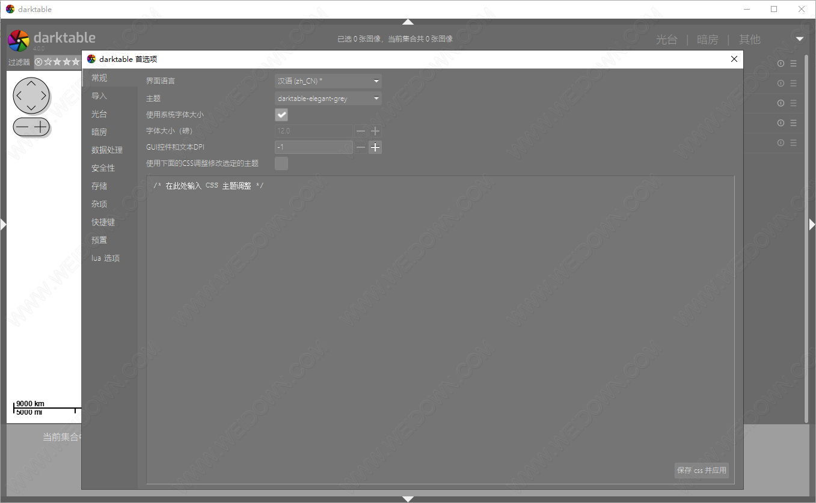Screen dimensions: 816x503
Task: Uncheck 使用系统字体大小 checkbox
Action: (281, 114)
